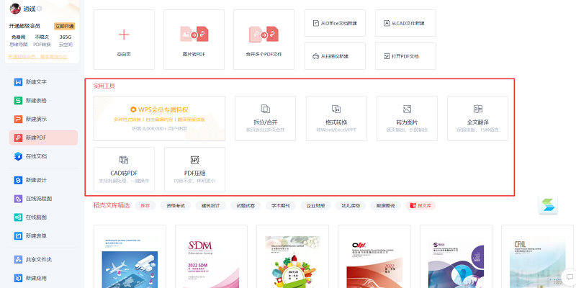576x288 pixels.
Task: Select the 资格考试 category tag
Action: coord(176,206)
